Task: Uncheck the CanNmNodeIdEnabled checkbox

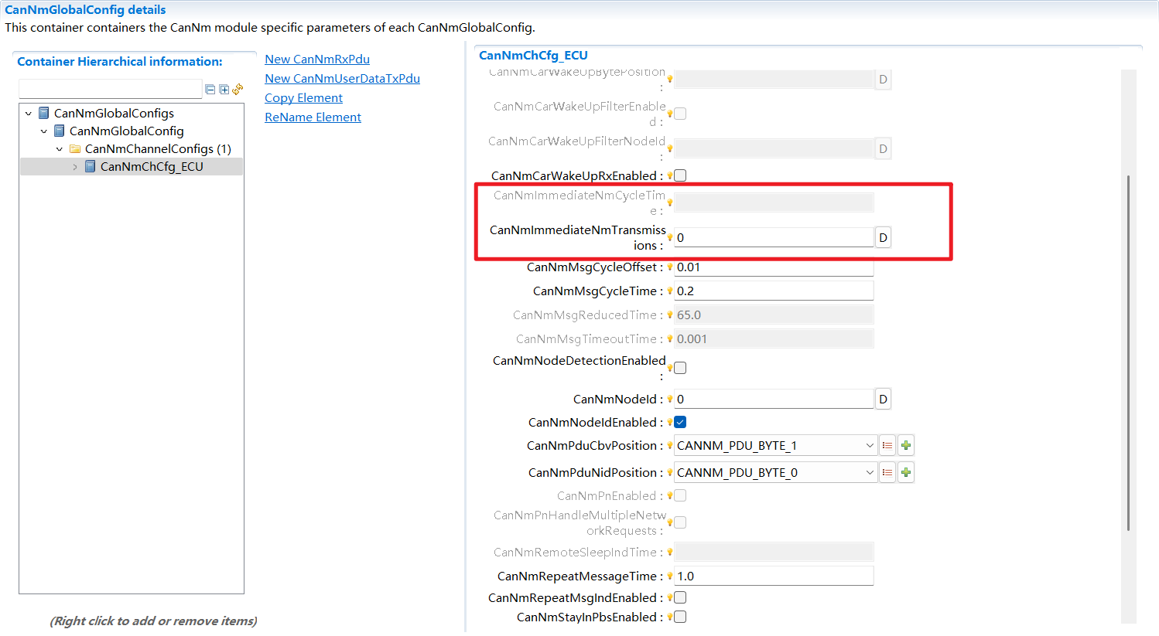Action: pyautogui.click(x=680, y=423)
